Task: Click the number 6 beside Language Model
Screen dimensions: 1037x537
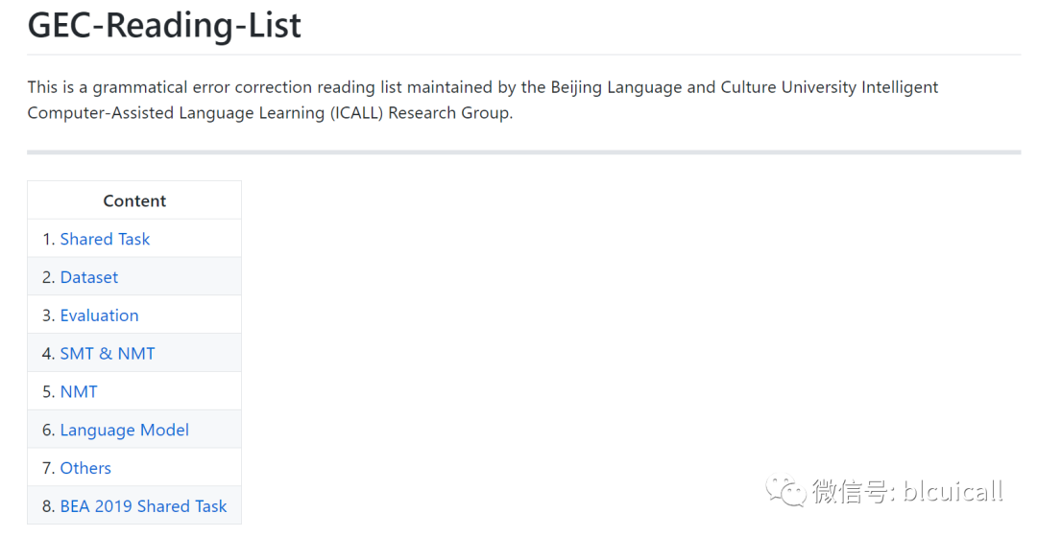Action: [48, 430]
